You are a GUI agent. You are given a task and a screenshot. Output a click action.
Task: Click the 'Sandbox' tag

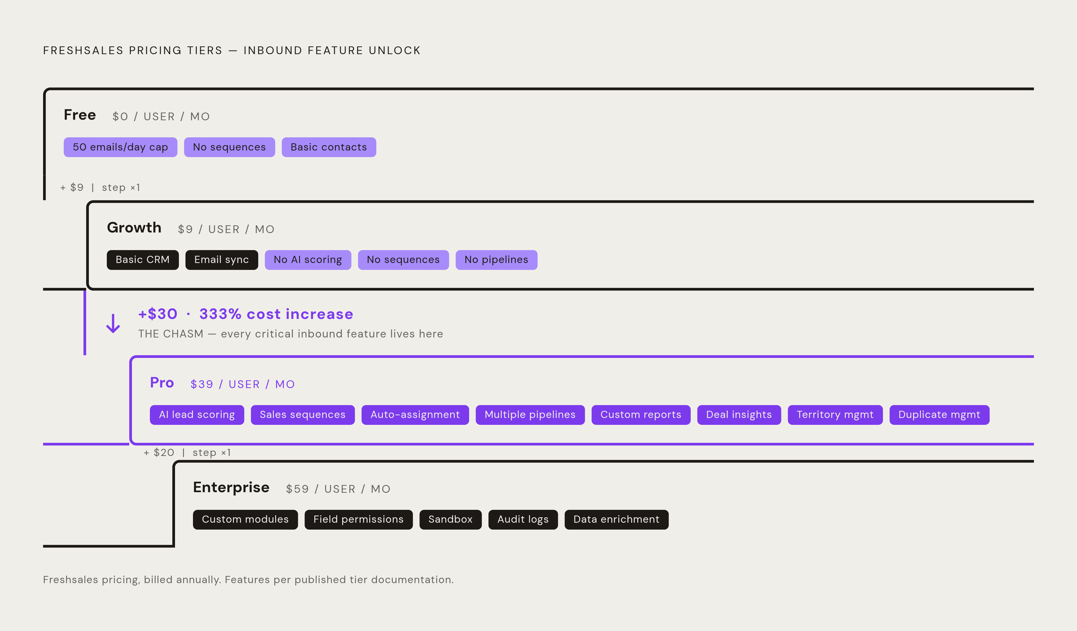pyautogui.click(x=451, y=519)
